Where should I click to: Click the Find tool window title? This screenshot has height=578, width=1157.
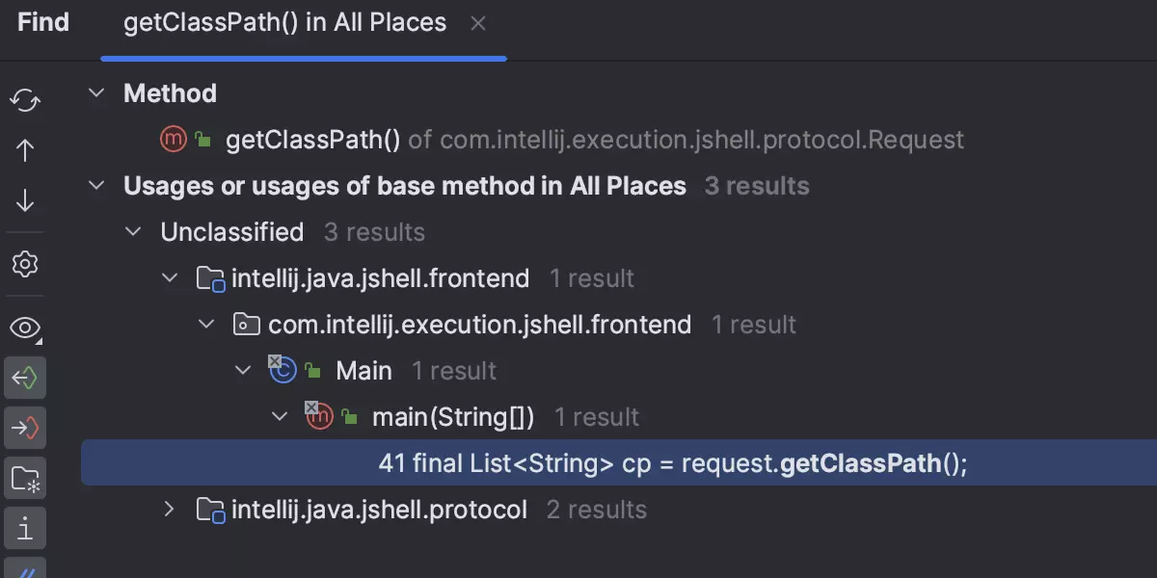(43, 23)
